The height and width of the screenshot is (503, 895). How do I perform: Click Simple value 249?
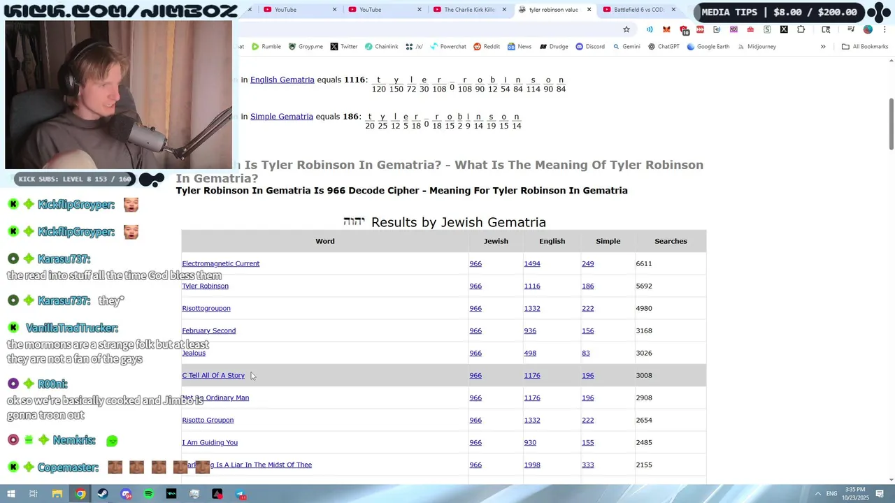pos(587,263)
